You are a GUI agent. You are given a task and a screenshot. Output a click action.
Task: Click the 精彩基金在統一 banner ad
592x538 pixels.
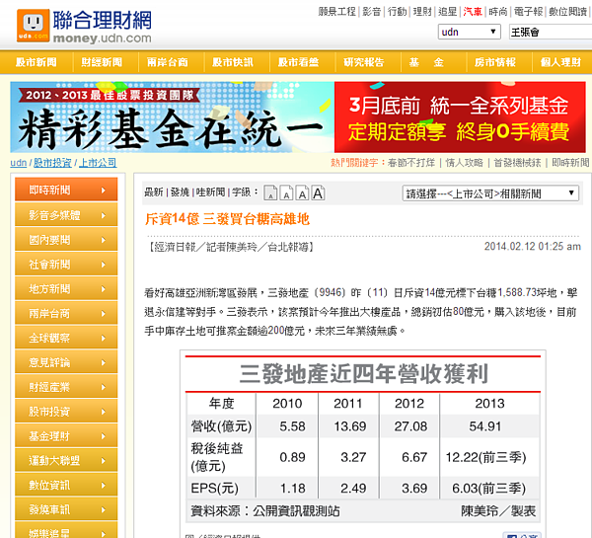172,117
